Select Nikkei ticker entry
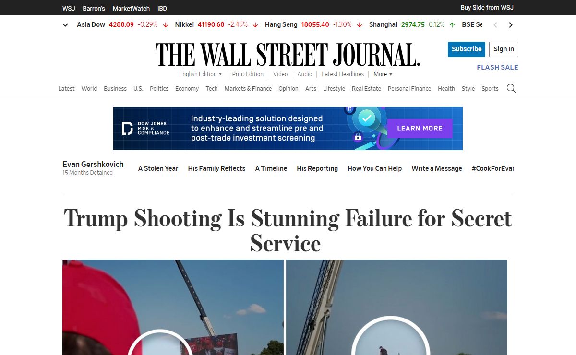 216,24
